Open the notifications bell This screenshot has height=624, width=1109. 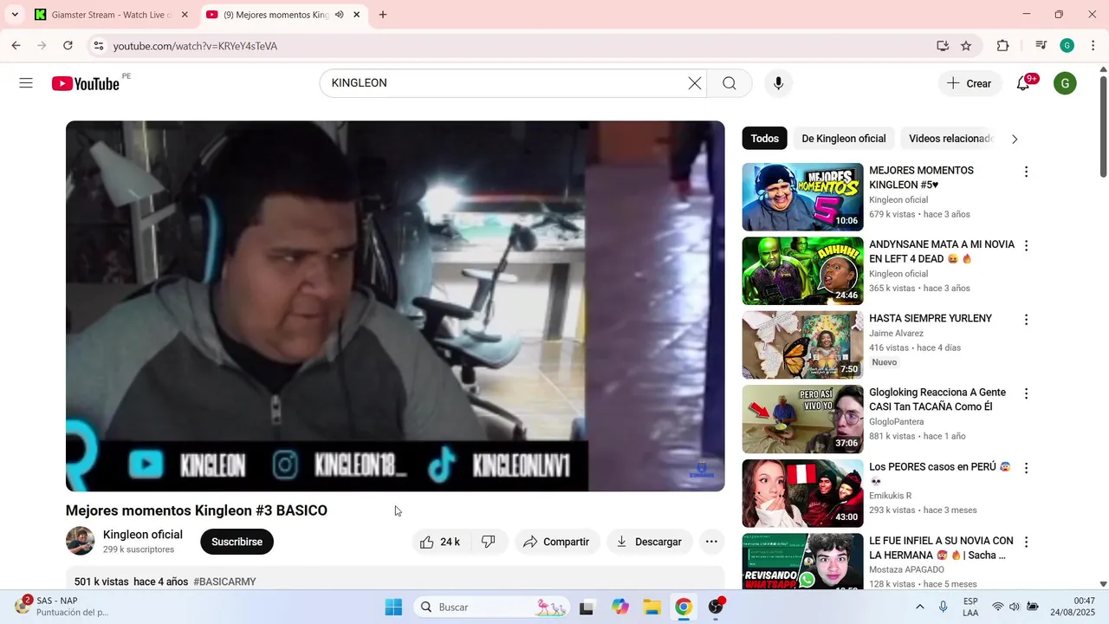1023,83
